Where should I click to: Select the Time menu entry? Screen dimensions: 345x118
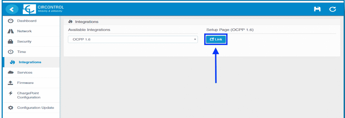point(31,52)
